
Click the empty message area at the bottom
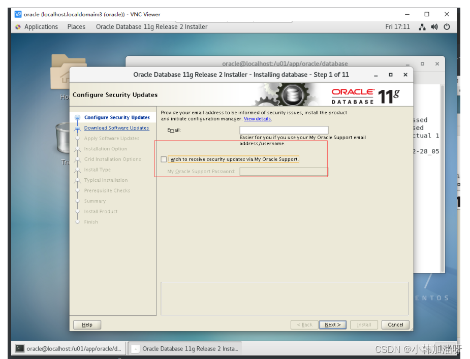click(x=285, y=299)
